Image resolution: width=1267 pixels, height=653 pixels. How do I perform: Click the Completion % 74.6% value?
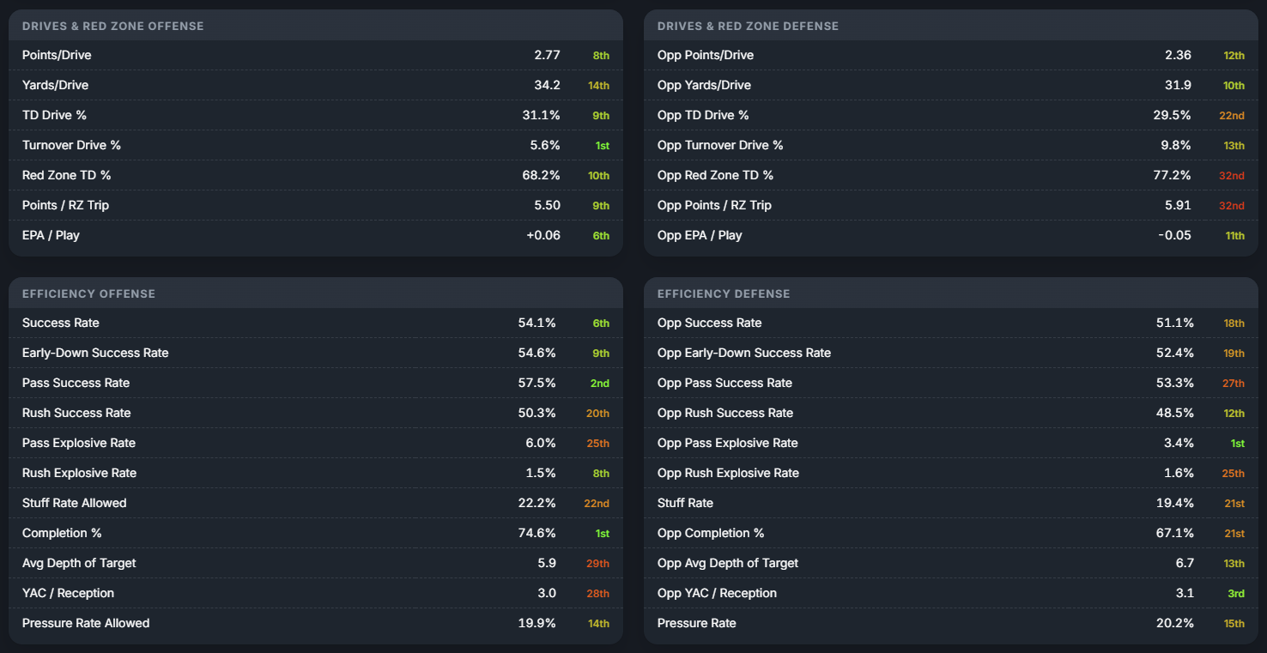[537, 533]
